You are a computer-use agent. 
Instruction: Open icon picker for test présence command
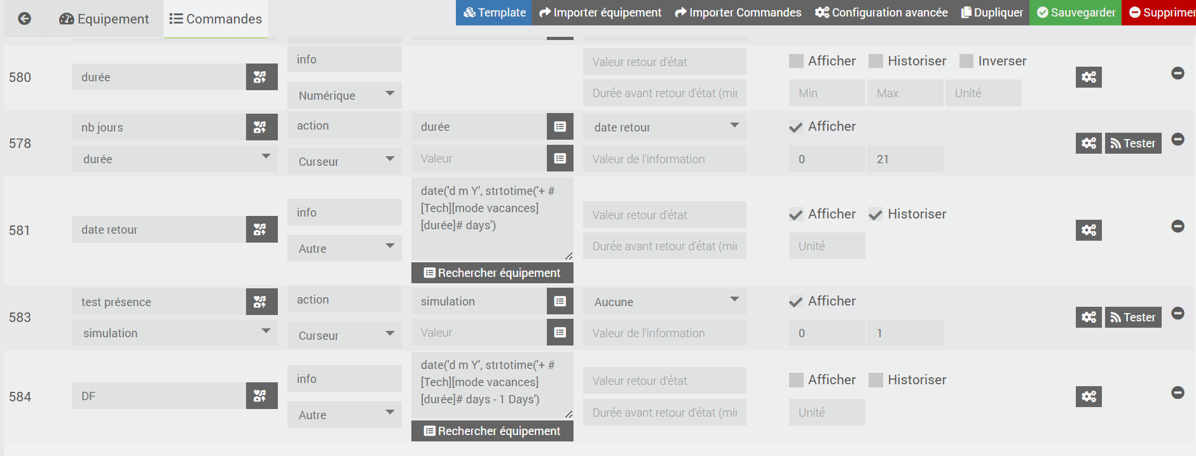pos(261,302)
